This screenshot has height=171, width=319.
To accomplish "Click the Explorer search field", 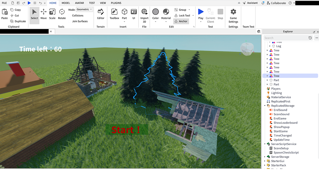I will tap(285, 38).
